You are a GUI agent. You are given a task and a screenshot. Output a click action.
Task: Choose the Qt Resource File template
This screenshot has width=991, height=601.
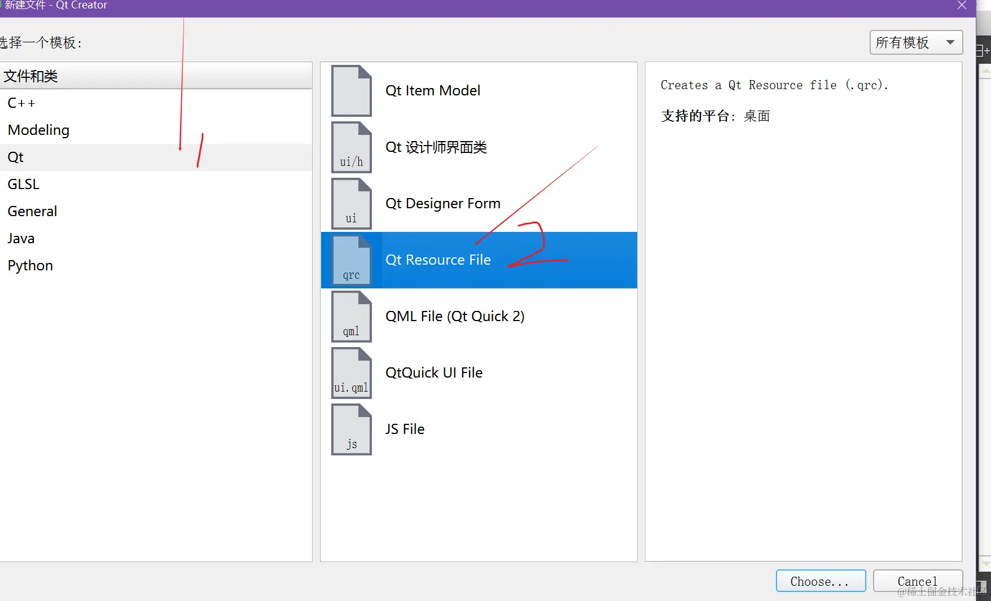(x=479, y=260)
